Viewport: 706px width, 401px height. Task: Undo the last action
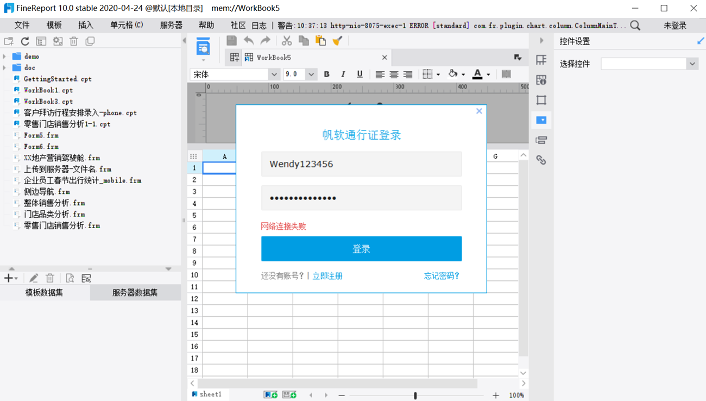click(249, 41)
